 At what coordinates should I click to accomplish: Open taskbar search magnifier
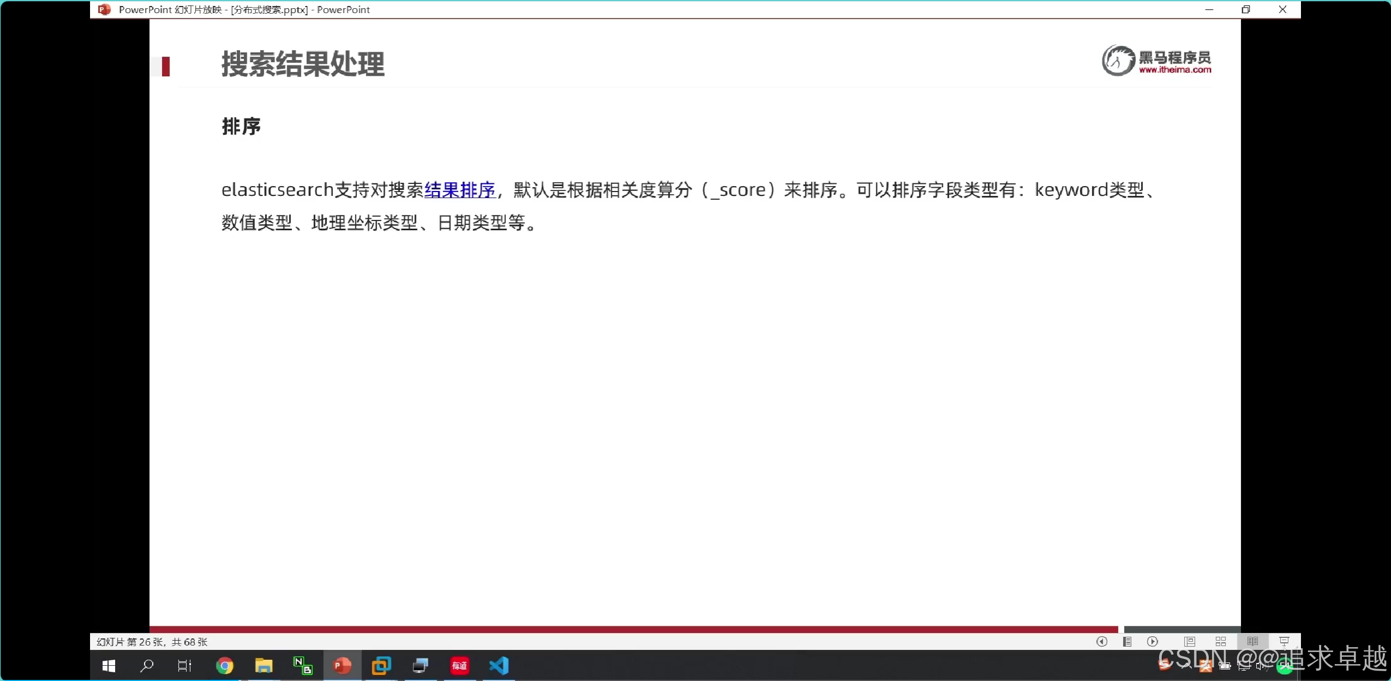tap(147, 666)
